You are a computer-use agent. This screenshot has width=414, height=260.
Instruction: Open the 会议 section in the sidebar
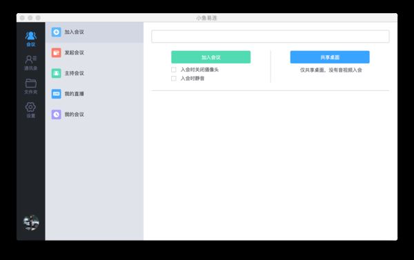pyautogui.click(x=30, y=39)
